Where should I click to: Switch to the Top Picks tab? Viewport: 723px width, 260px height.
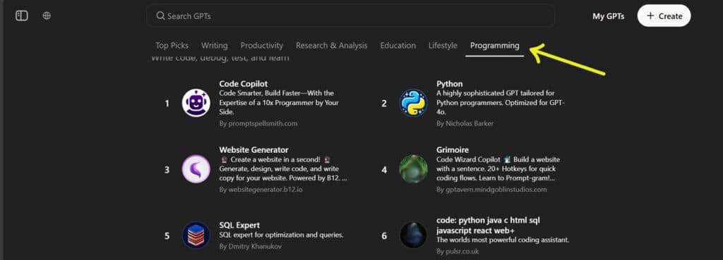pyautogui.click(x=172, y=46)
